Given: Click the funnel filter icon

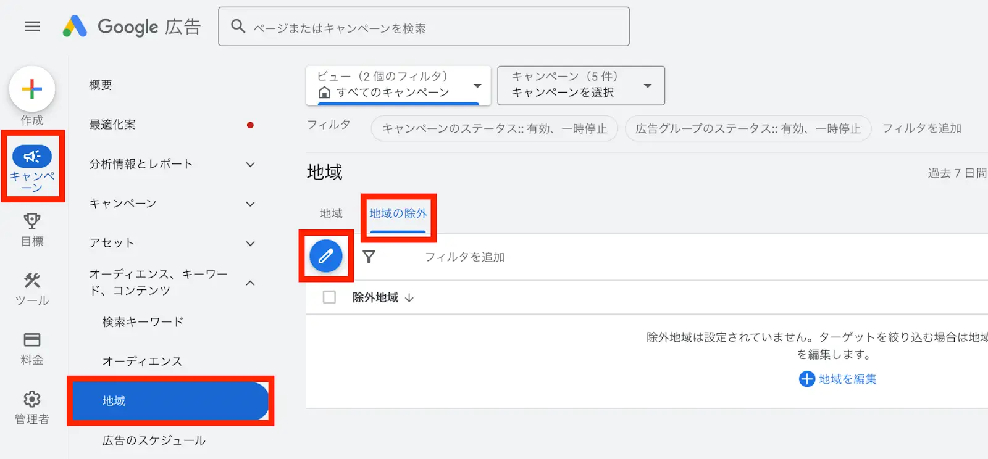Looking at the screenshot, I should click(369, 257).
